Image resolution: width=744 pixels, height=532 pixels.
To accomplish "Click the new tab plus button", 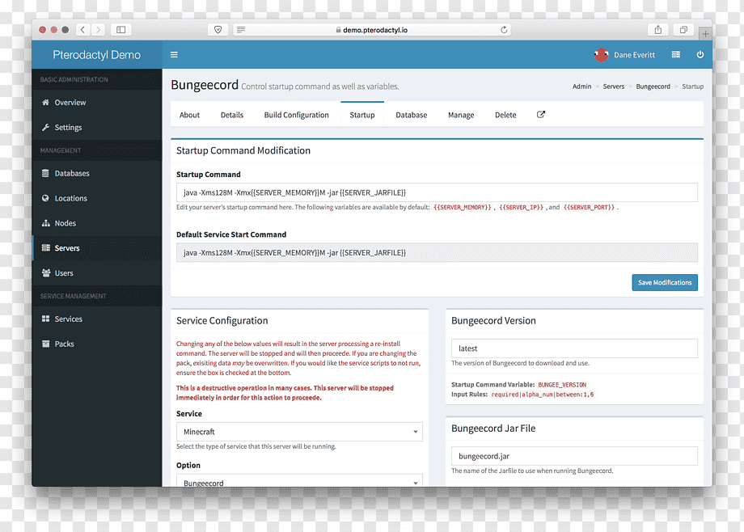I will coord(705,34).
